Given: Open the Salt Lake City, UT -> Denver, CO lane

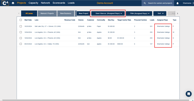Looking at the screenshot, I should 48,26.
